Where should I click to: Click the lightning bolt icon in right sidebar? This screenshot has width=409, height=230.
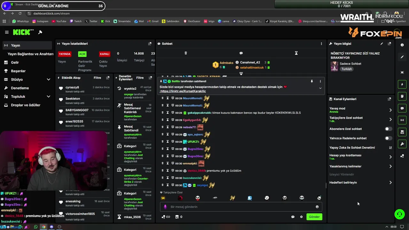click(x=402, y=84)
